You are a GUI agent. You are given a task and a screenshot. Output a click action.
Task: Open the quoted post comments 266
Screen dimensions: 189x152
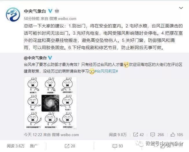tap(157, 135)
